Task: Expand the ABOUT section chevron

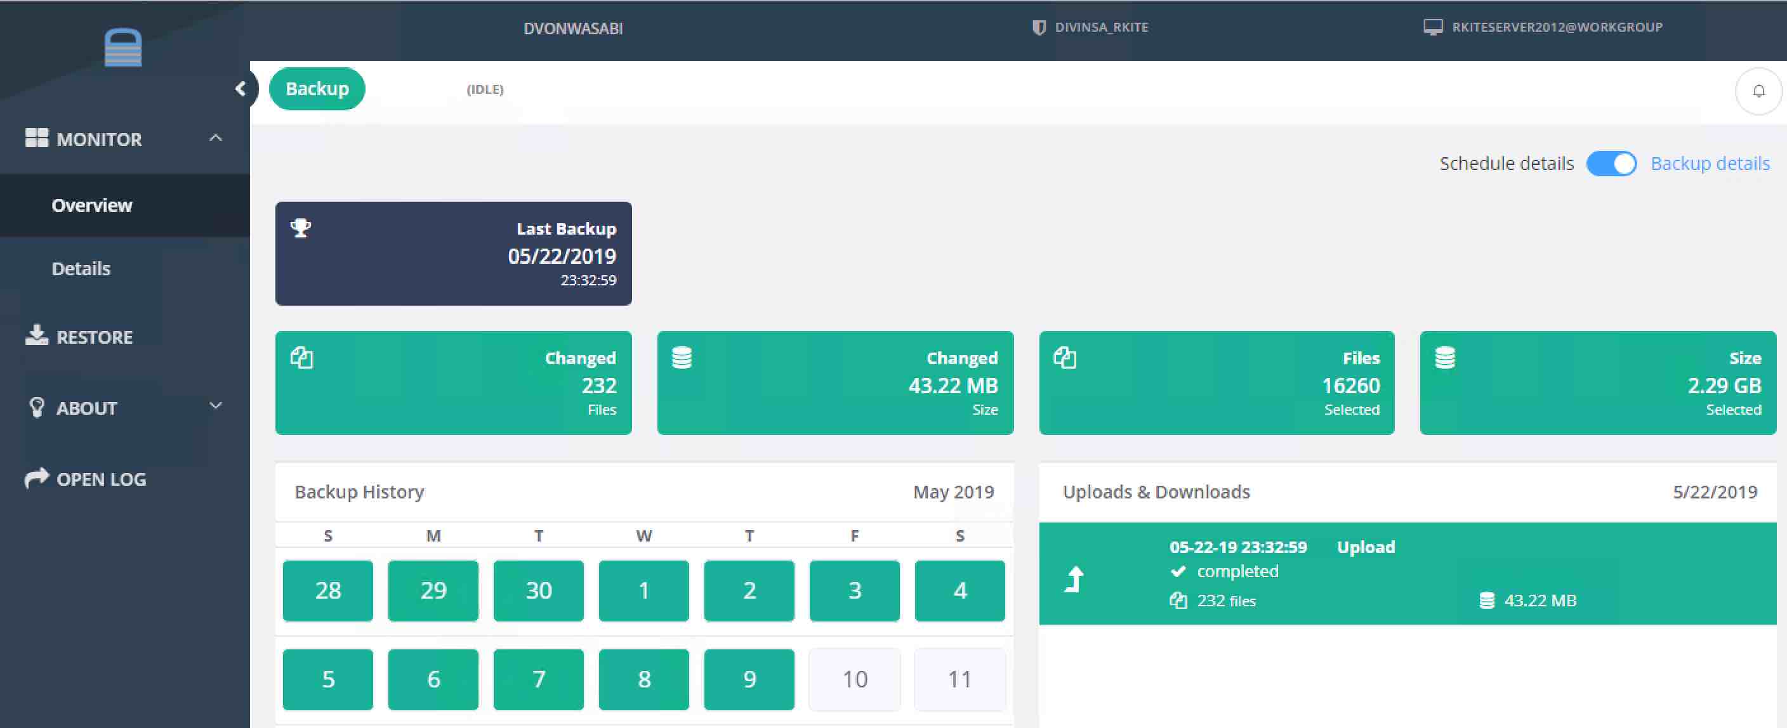Action: (216, 406)
